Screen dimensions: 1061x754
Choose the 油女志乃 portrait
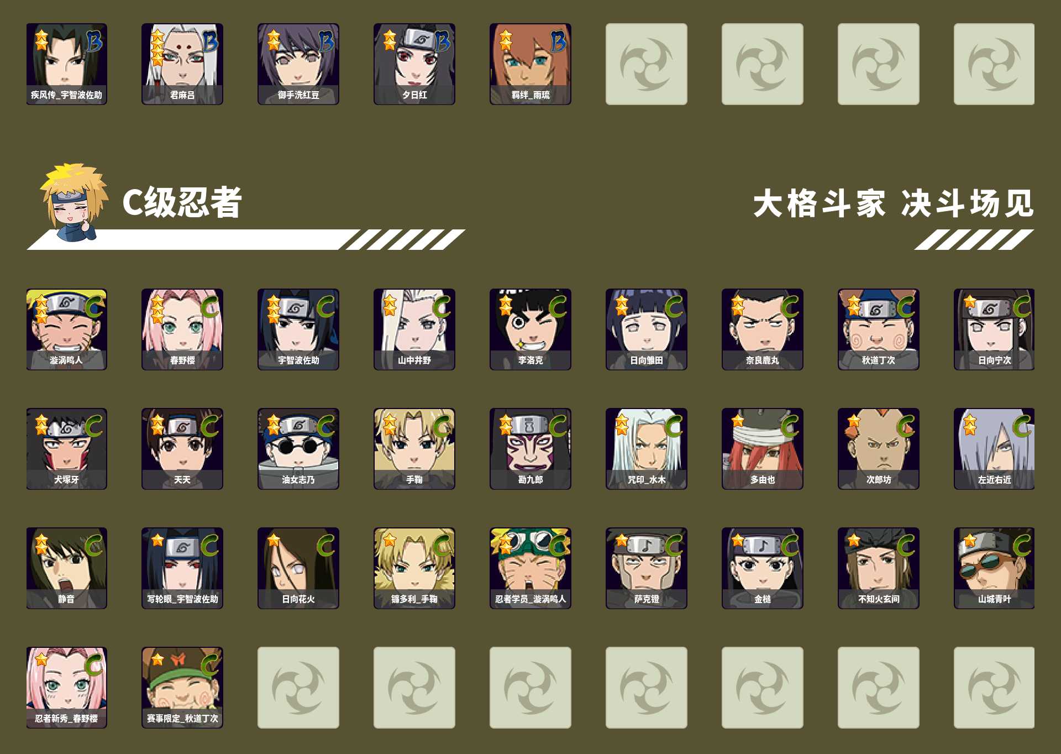(x=298, y=449)
